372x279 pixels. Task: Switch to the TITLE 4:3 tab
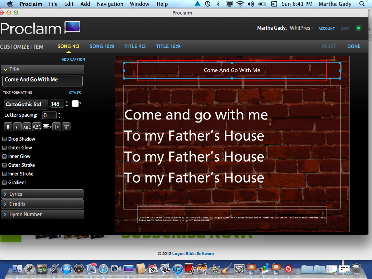pos(135,46)
